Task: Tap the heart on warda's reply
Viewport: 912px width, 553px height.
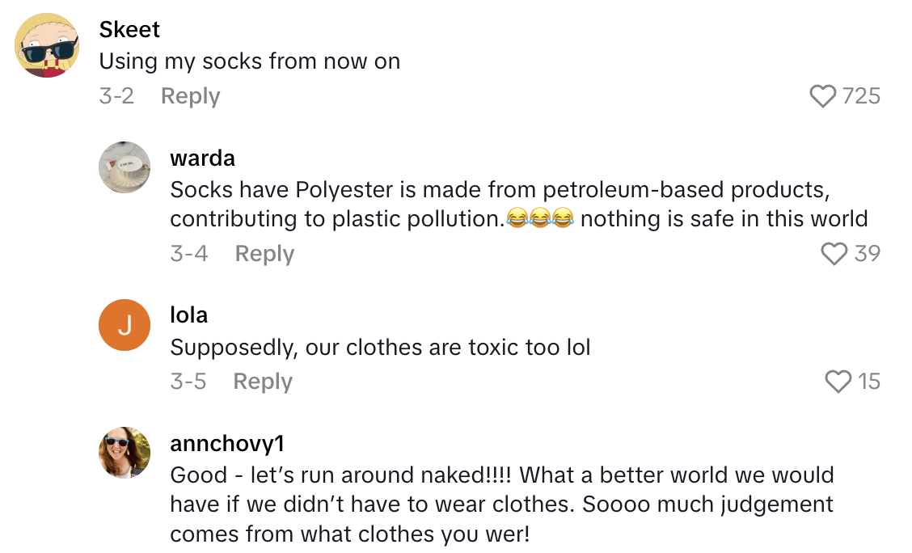Action: (834, 254)
